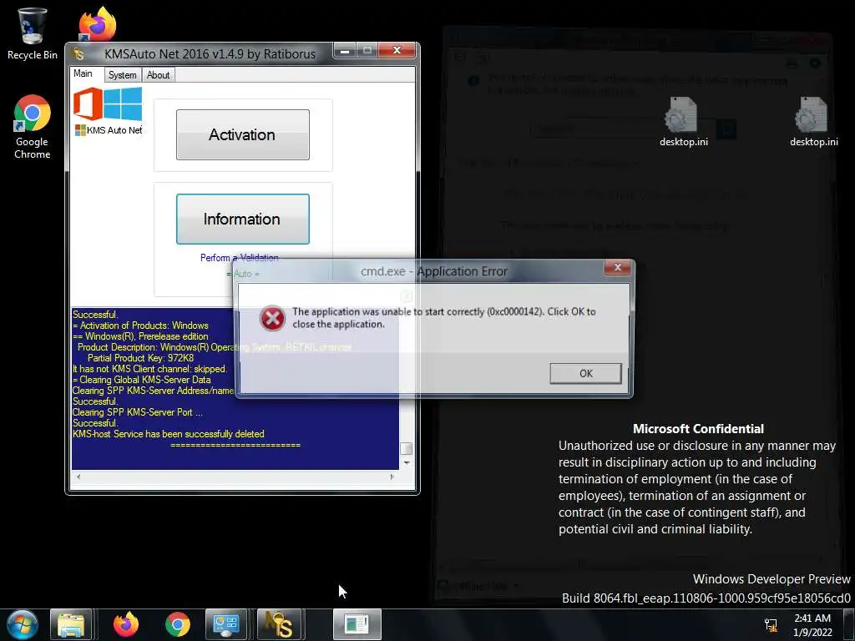Click the 'Partial Product Key: 972K8' log line

[x=140, y=358]
